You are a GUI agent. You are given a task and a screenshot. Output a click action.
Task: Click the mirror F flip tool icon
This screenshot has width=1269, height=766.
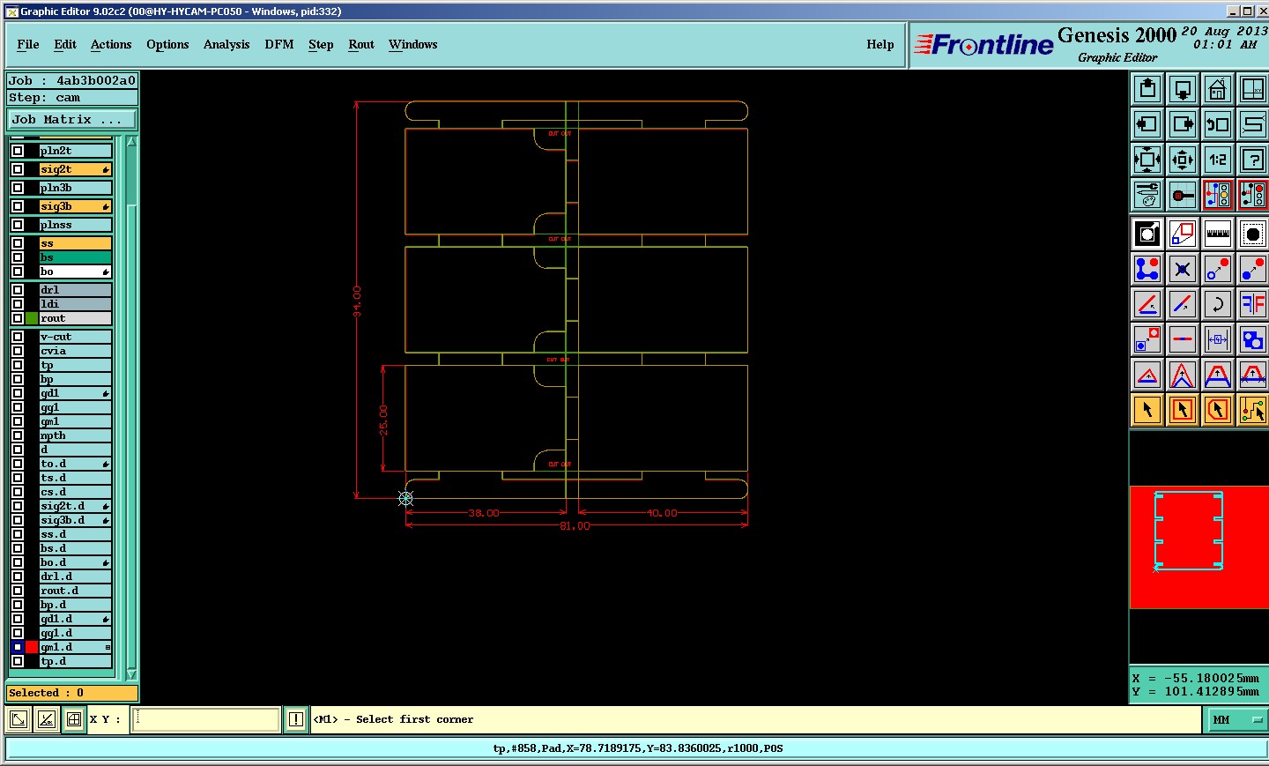click(x=1252, y=304)
